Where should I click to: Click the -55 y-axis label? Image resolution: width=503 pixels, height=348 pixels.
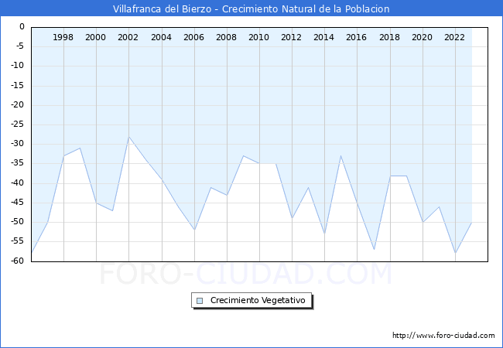click(17, 241)
